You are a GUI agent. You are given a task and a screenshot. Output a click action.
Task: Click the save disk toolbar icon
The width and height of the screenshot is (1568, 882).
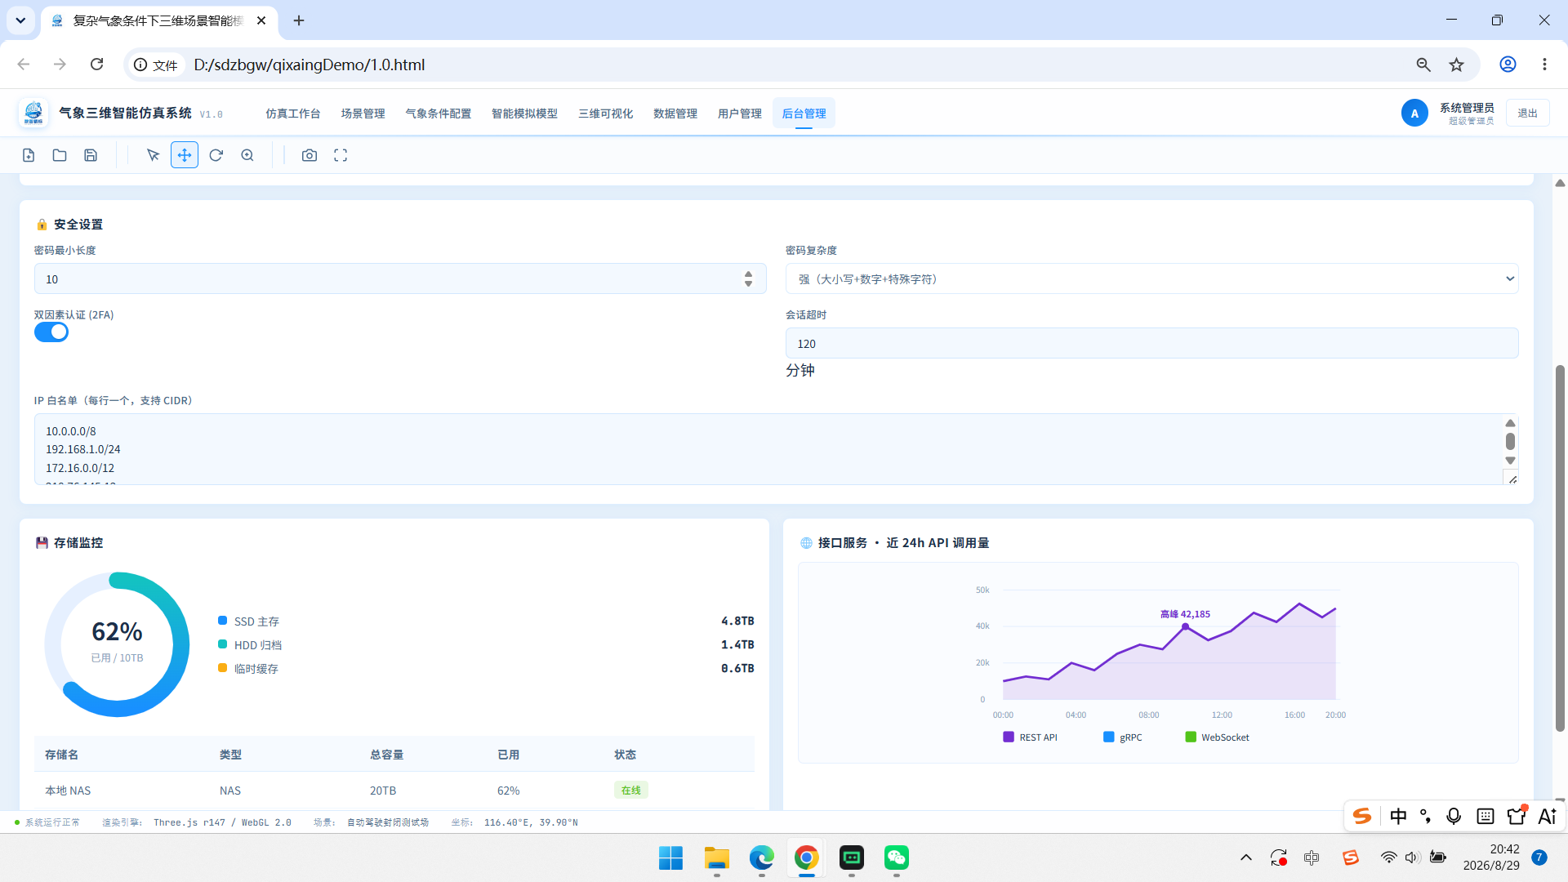coord(91,155)
